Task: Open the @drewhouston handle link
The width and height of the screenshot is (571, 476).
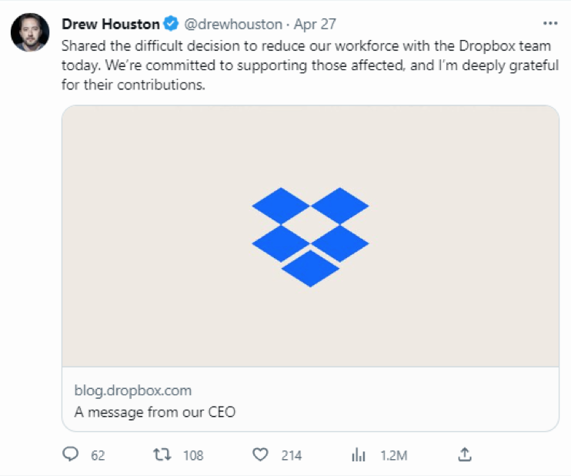Action: pos(233,24)
